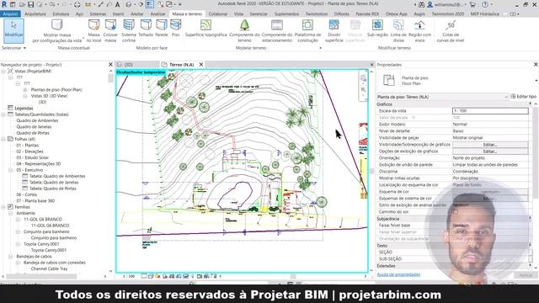The width and height of the screenshot is (539, 303).
Task: Click the drawing view horizontal scrollbar
Action: 293,276
